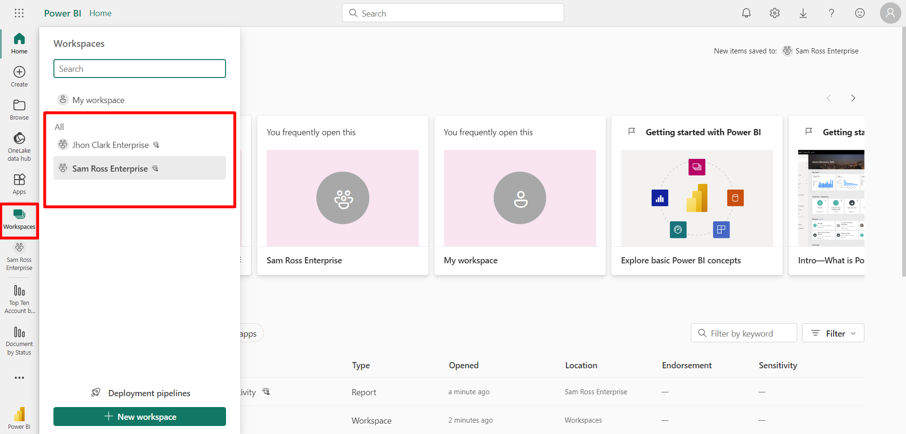The height and width of the screenshot is (434, 906).
Task: Open downloads menu
Action: (803, 13)
